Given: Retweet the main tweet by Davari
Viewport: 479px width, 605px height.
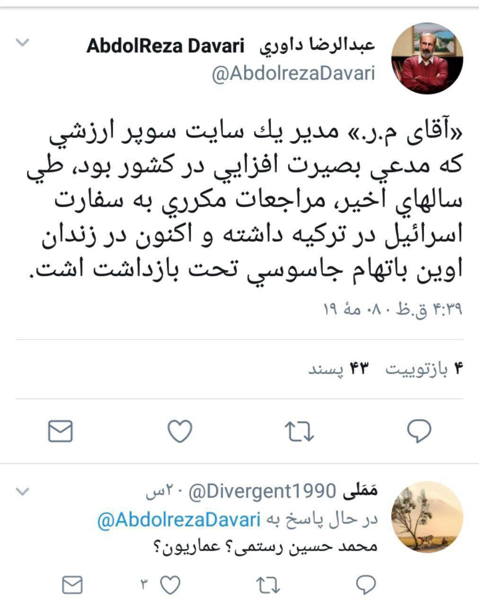Looking at the screenshot, I should click(299, 431).
